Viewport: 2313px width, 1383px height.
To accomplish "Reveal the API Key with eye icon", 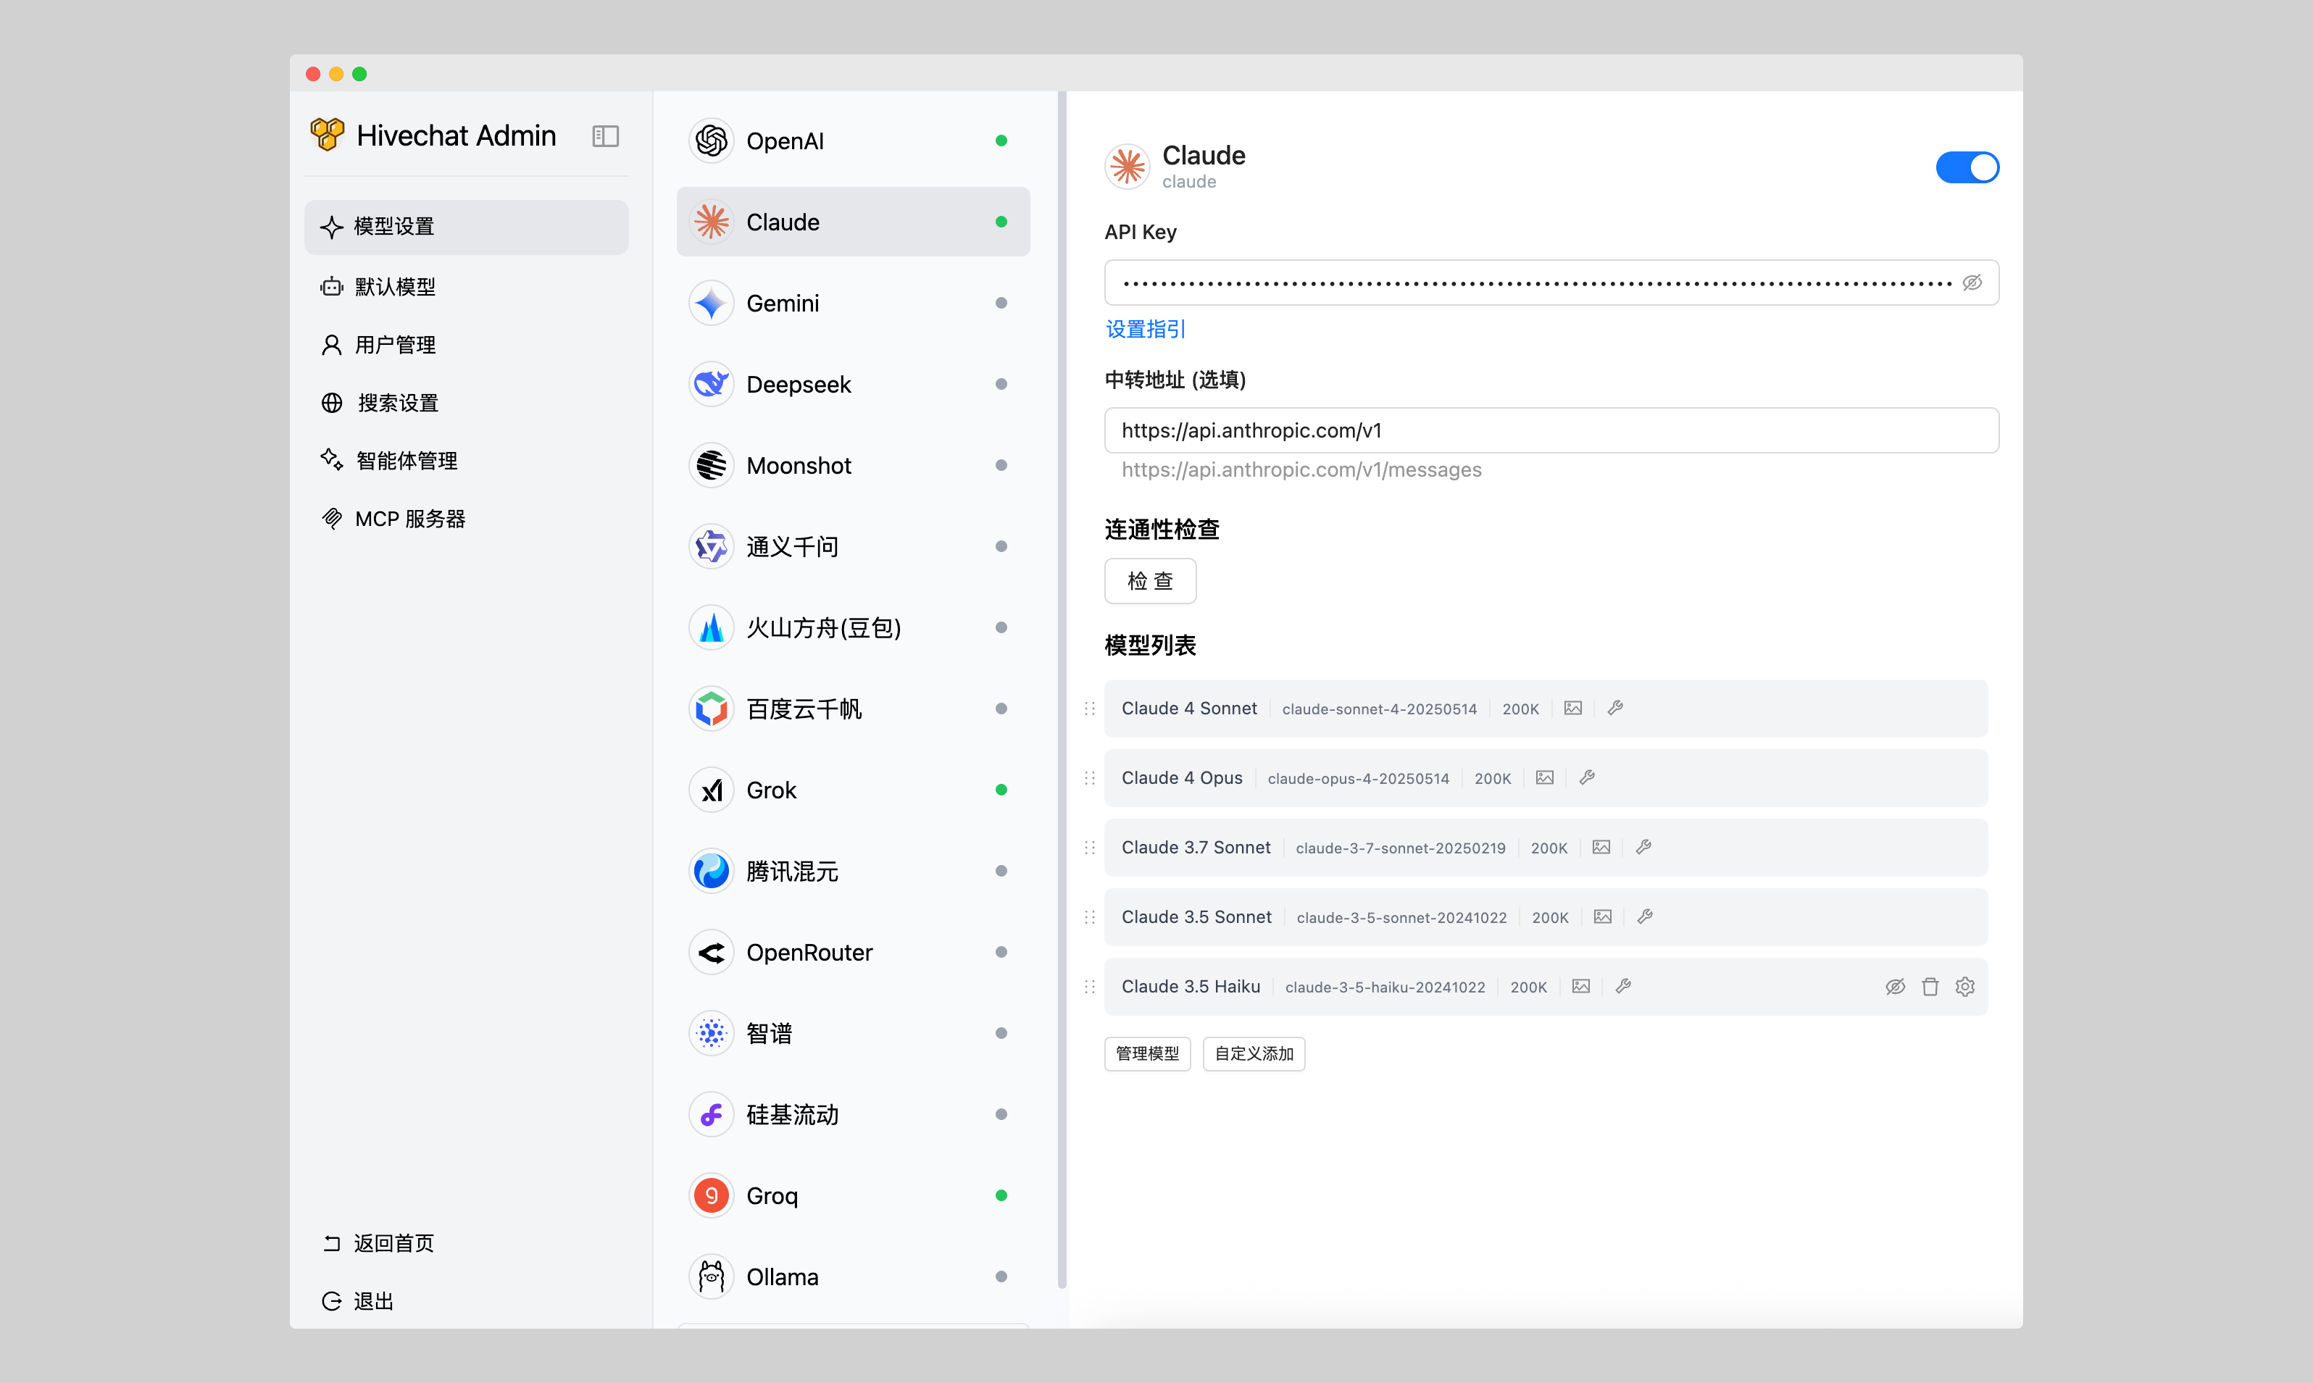I will (x=1972, y=283).
